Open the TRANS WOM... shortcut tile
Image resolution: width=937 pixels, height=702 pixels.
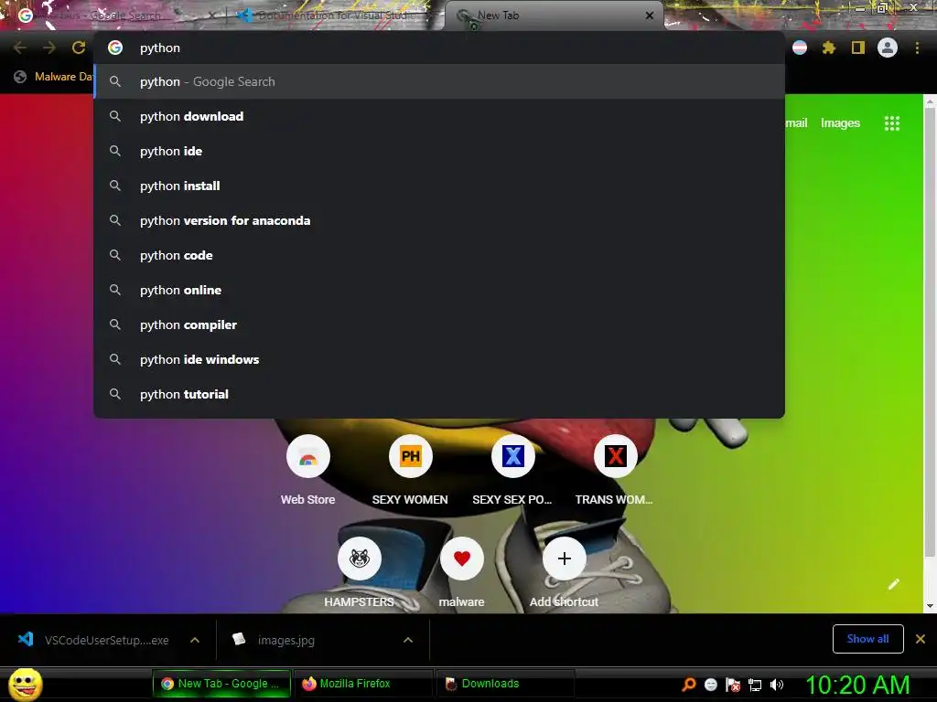click(x=615, y=457)
